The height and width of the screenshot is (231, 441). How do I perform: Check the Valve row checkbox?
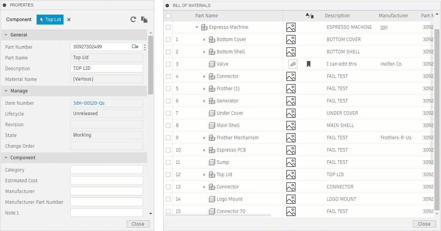(x=168, y=64)
